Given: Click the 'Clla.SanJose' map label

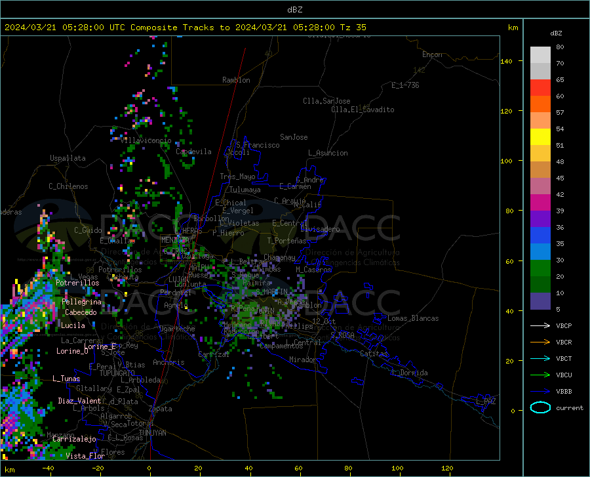Looking at the screenshot, I should pos(326,101).
